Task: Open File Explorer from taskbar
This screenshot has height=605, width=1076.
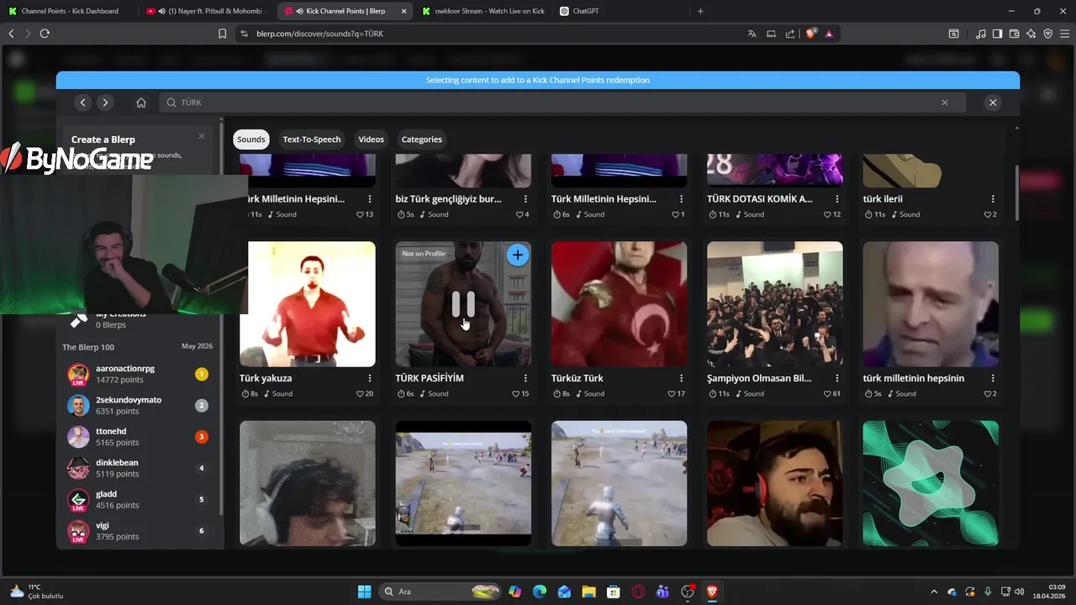Action: (x=588, y=592)
